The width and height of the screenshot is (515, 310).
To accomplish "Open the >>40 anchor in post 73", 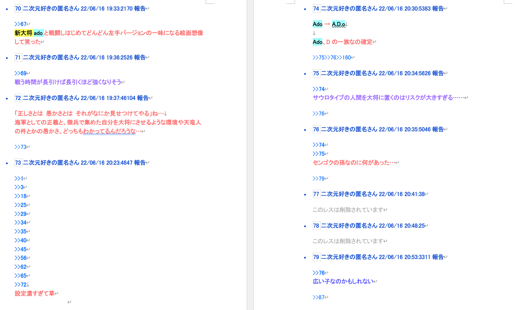I will [x=20, y=240].
